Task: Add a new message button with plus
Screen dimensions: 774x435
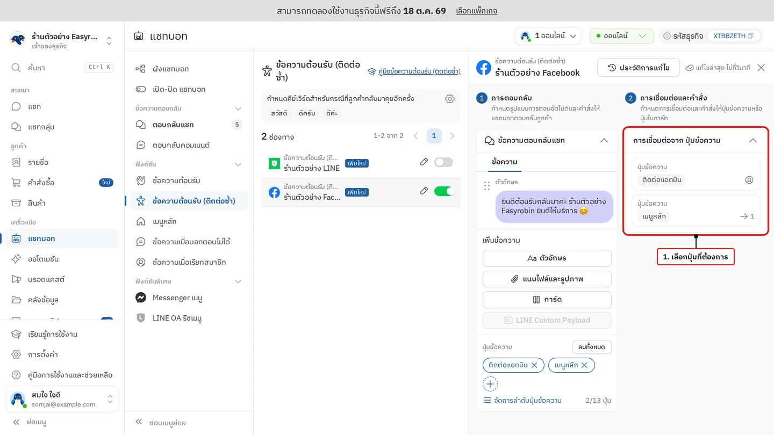Action: pyautogui.click(x=490, y=384)
